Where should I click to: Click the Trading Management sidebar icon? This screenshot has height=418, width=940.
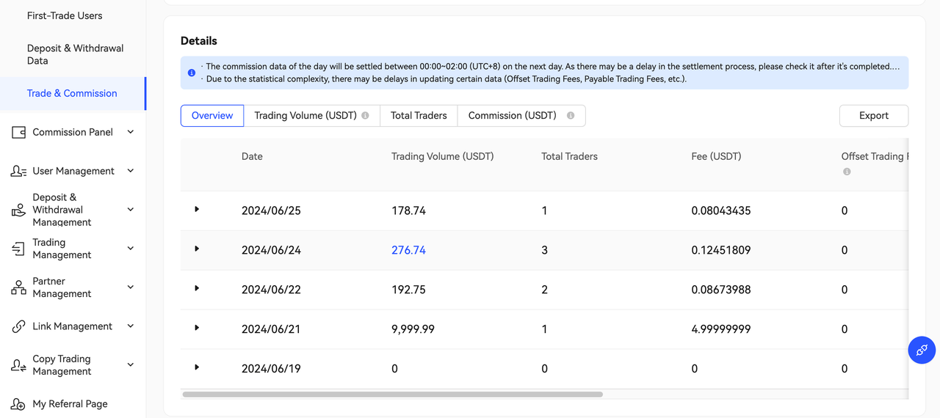coord(18,249)
